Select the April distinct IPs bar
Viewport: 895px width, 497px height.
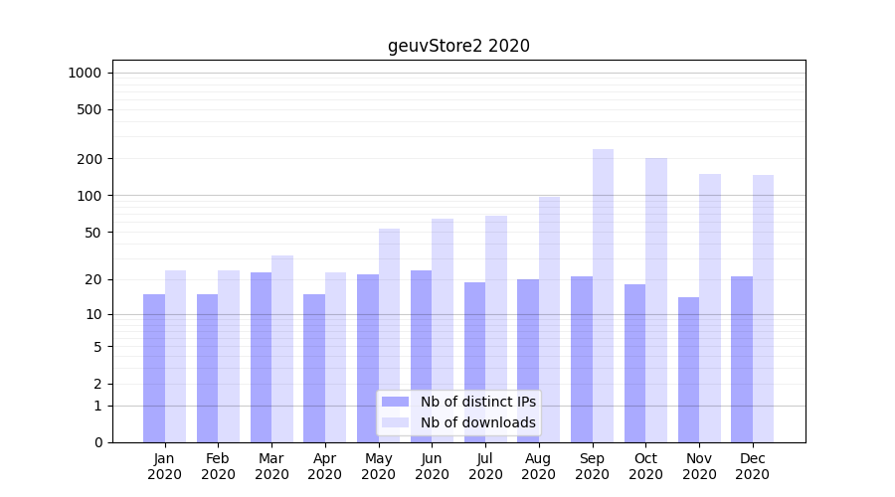(314, 368)
